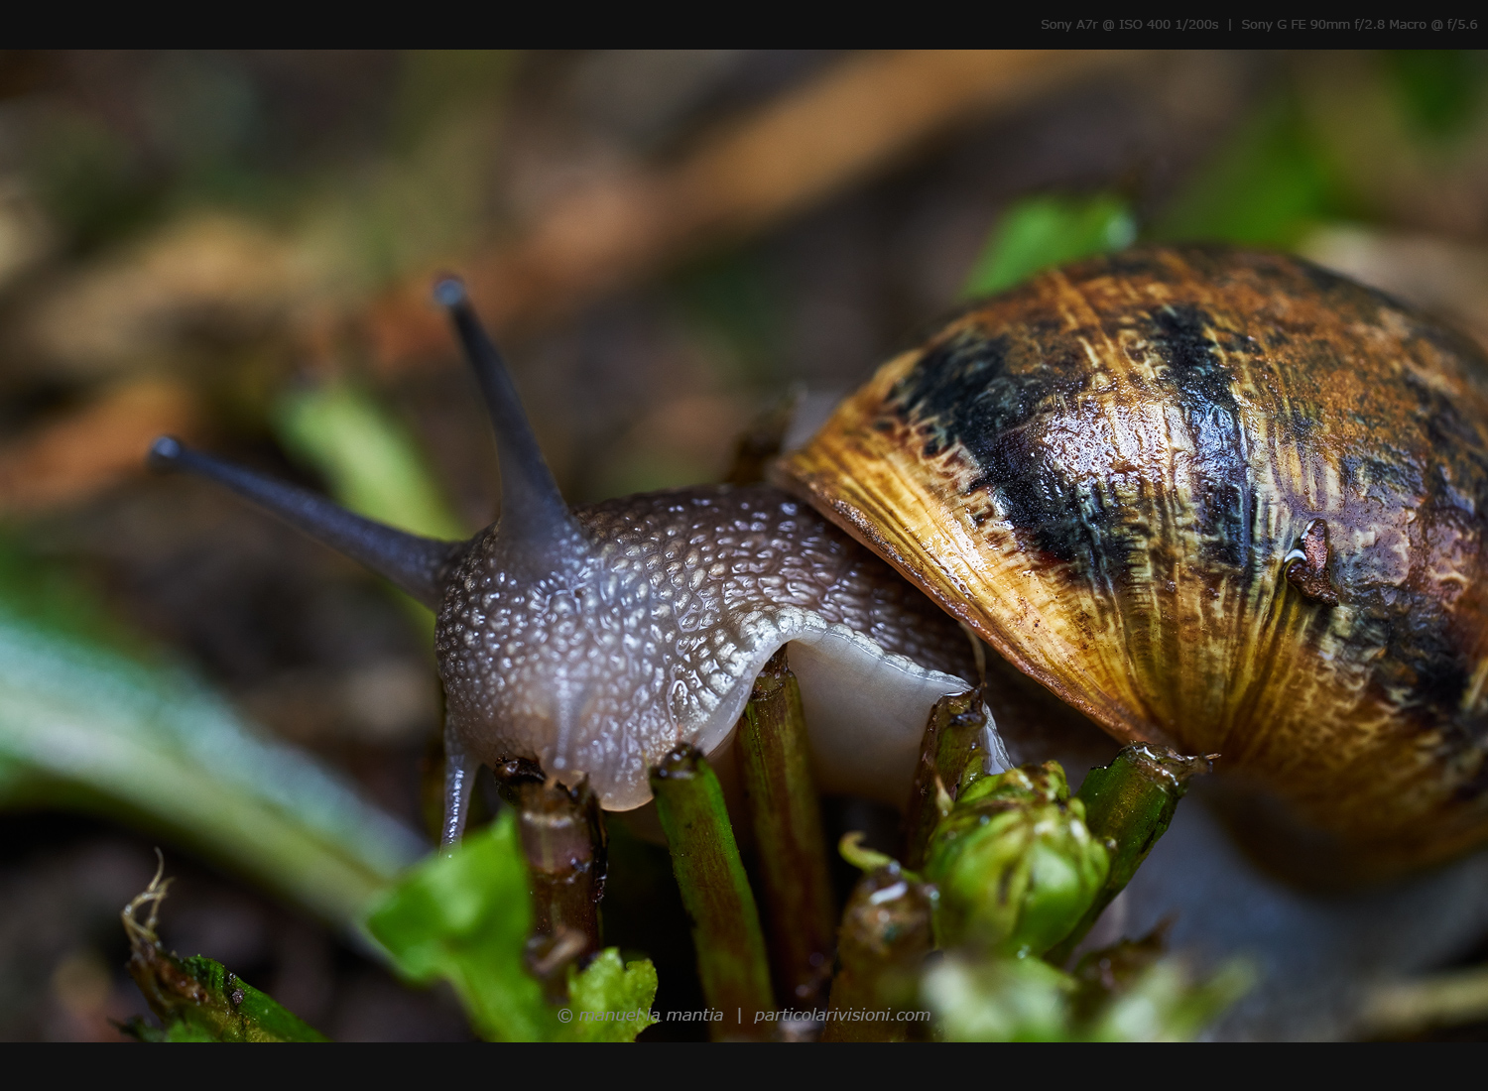Click the large black patch on the snail shell

point(1002,436)
